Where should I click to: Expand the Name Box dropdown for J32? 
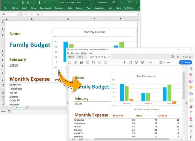coord(16,14)
